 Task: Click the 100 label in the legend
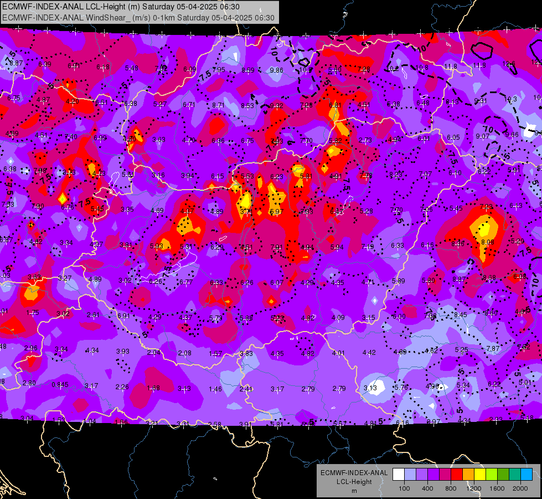point(404,488)
